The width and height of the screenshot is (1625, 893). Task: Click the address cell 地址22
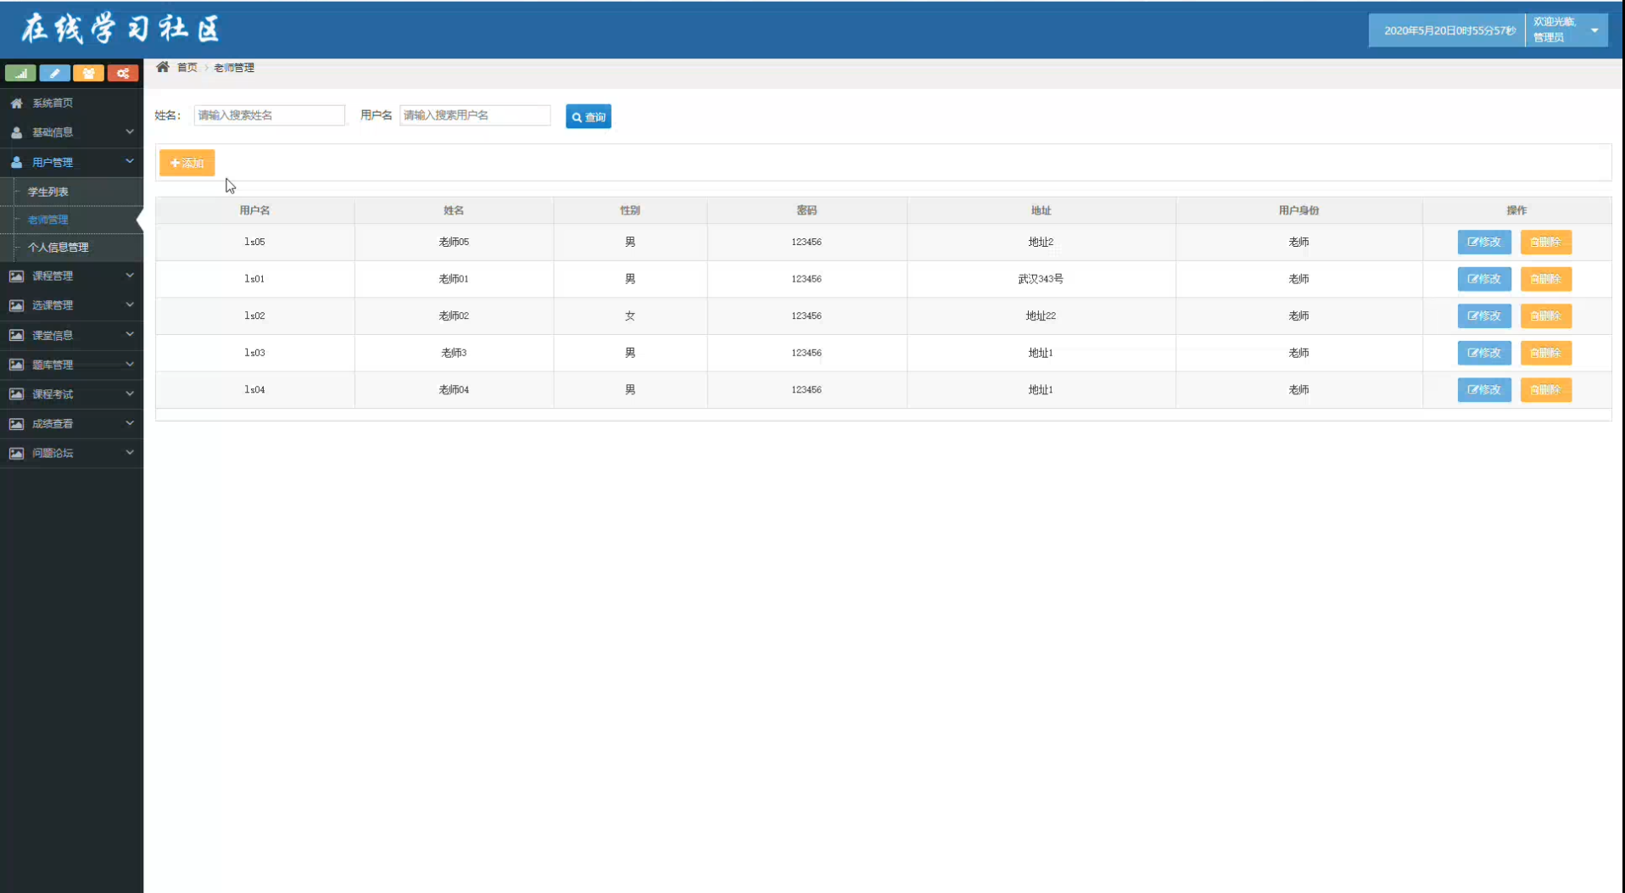pyautogui.click(x=1041, y=315)
